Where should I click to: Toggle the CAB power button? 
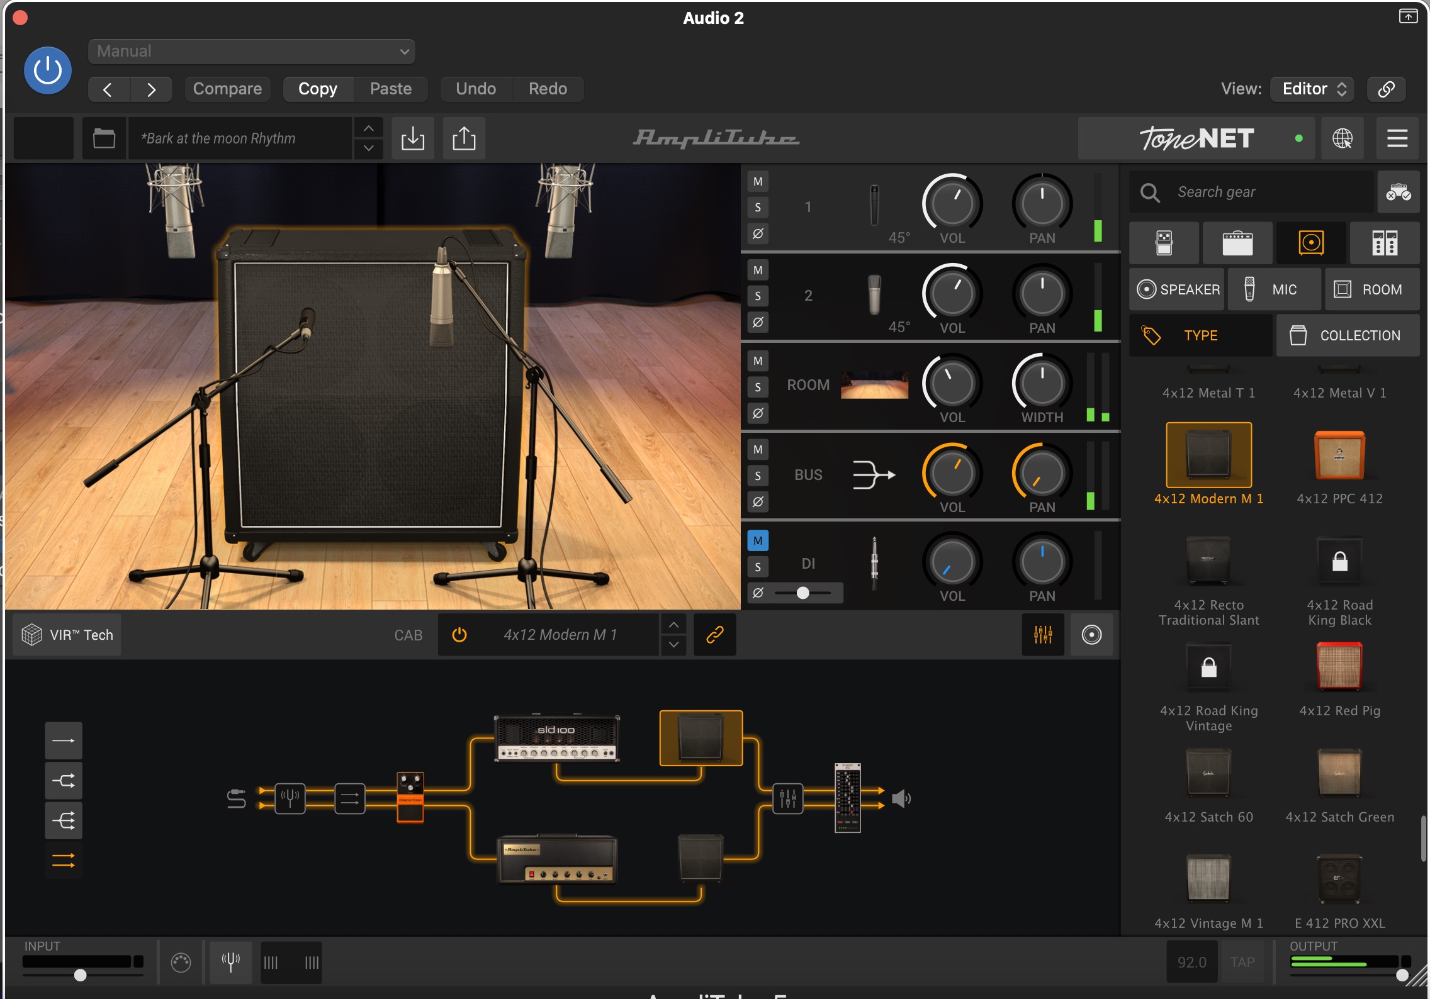[x=459, y=635]
